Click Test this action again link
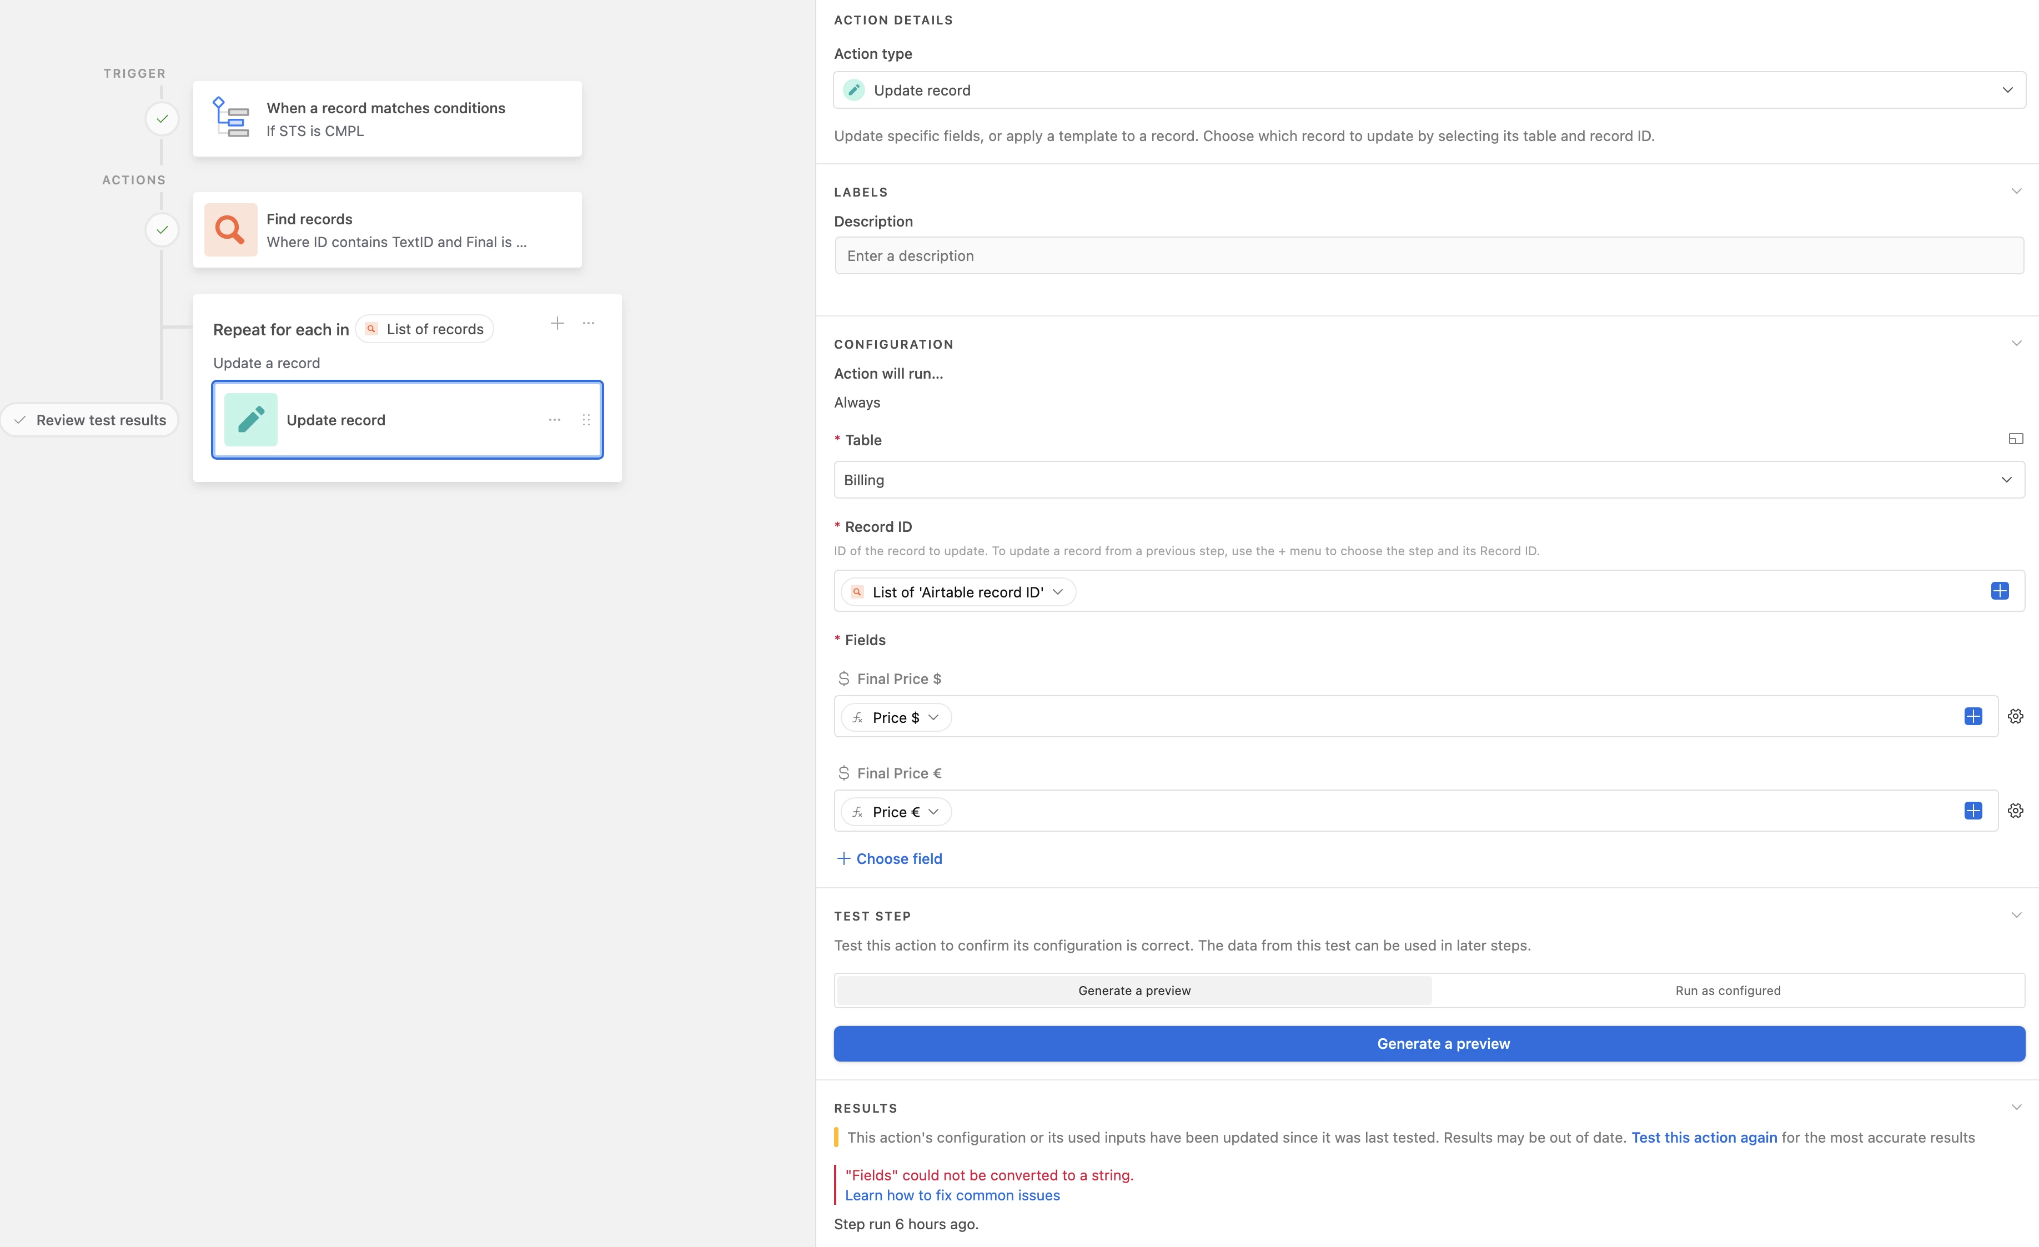The height and width of the screenshot is (1247, 2039). (1704, 1138)
